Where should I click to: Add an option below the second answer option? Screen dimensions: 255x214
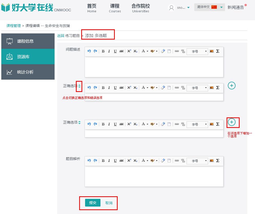point(231,122)
